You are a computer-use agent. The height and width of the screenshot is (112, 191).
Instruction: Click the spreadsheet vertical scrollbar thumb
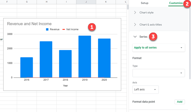click(128, 7)
